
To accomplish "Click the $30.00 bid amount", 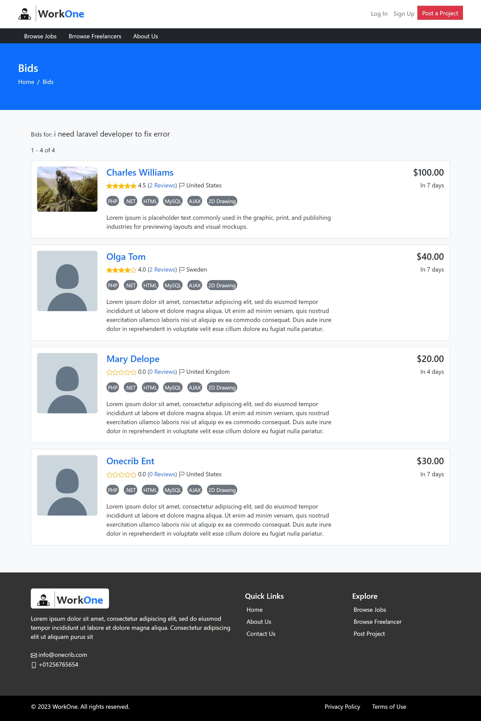I will 430,461.
